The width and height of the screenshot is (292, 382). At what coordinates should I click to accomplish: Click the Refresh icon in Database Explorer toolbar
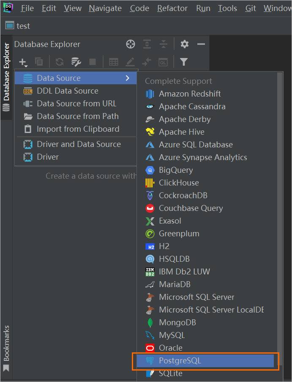pyautogui.click(x=60, y=62)
